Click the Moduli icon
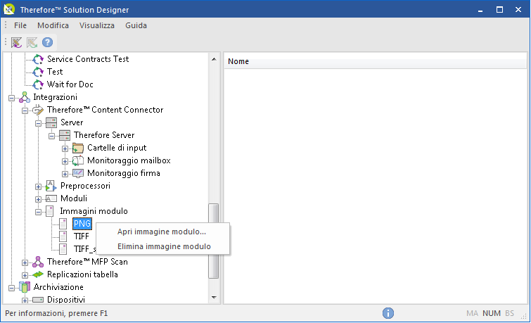The width and height of the screenshot is (531, 323). click(51, 198)
